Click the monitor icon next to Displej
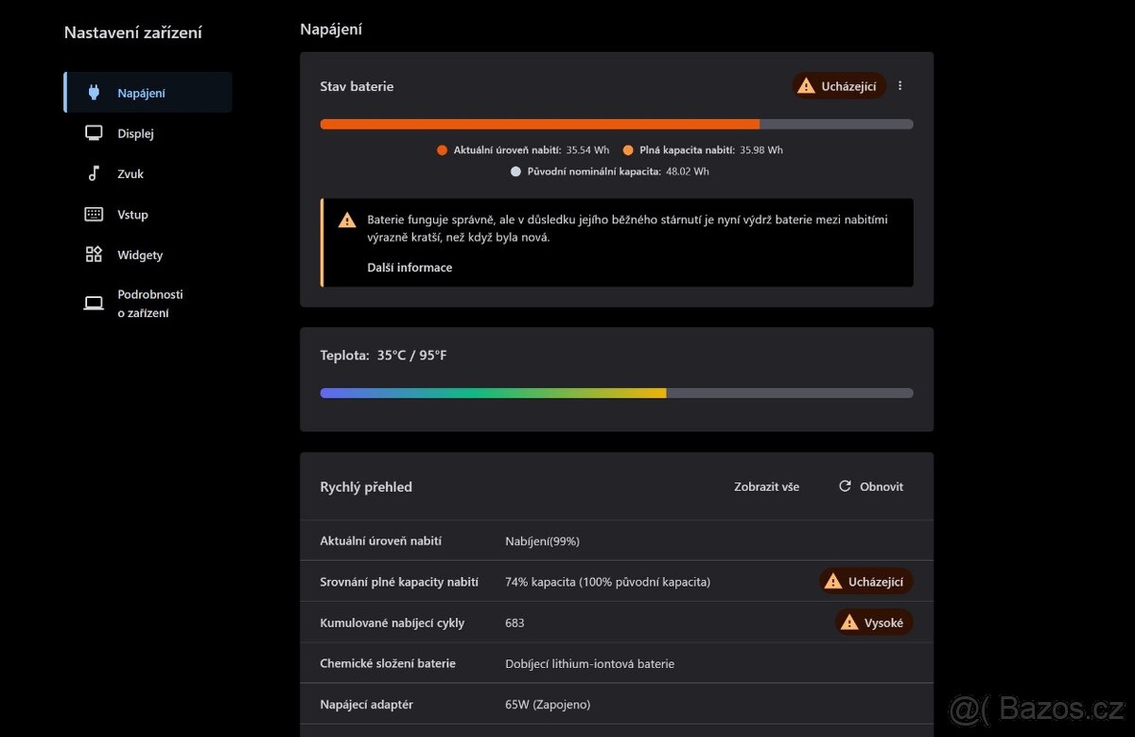1135x737 pixels. click(94, 133)
